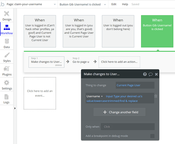Go to the Styles section
Image resolution: width=175 pixels, height=144 pixels.
coord(7,57)
